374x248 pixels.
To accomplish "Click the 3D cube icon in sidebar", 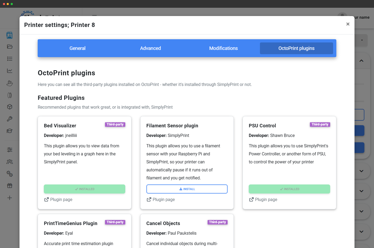I will [x=10, y=107].
